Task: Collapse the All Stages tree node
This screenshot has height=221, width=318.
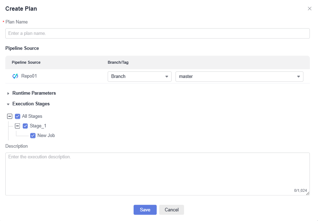Action: pyautogui.click(x=10, y=116)
